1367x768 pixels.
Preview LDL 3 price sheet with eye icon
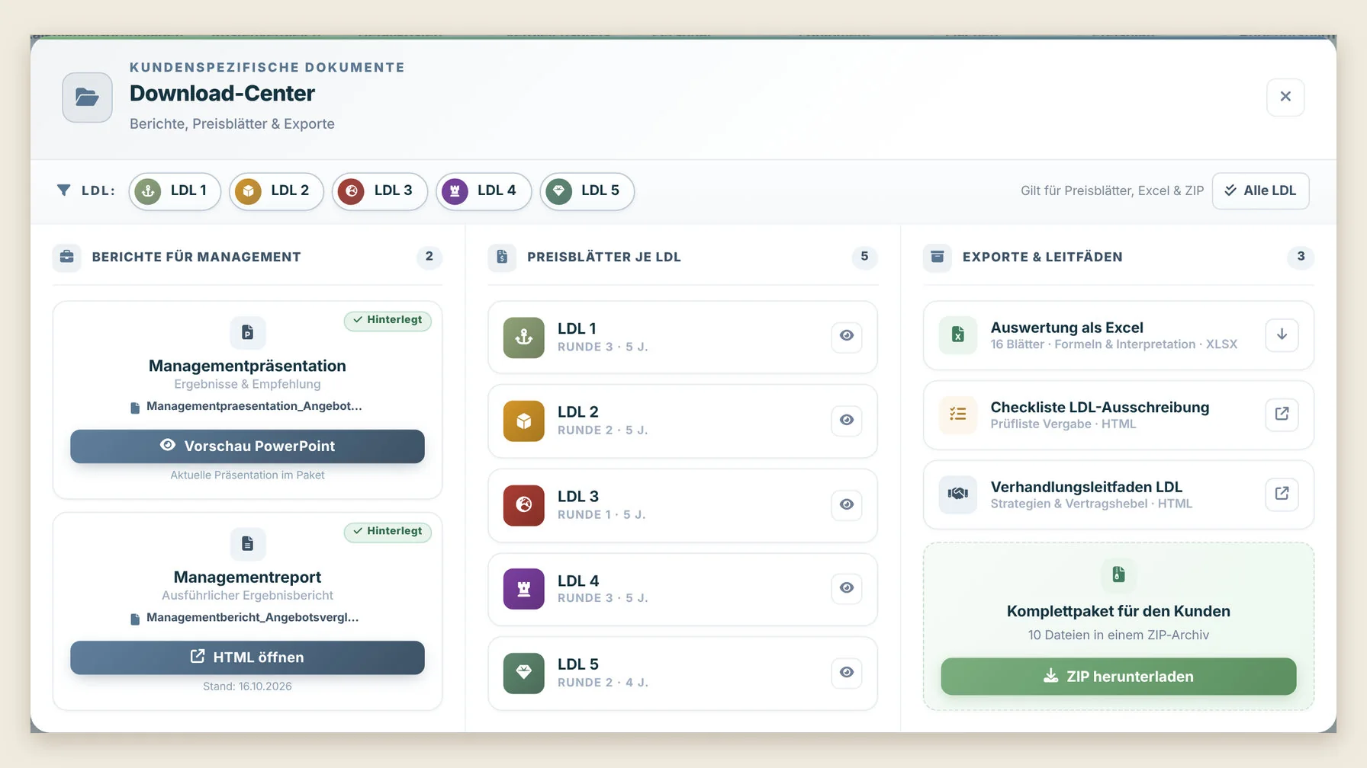pos(847,504)
